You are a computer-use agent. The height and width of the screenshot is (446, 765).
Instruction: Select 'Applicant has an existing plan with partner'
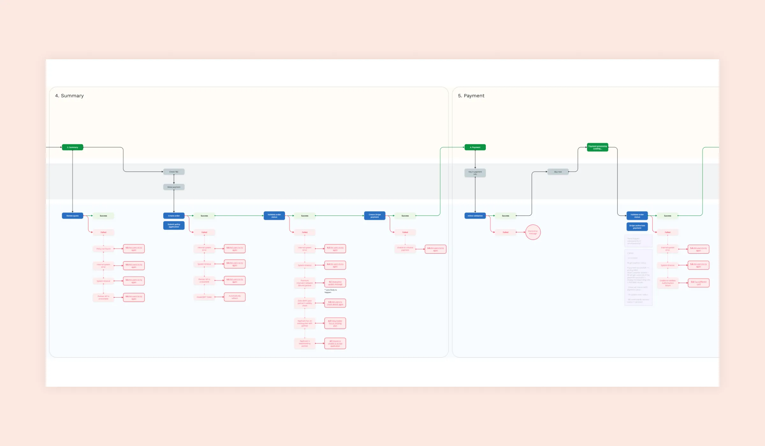click(x=305, y=323)
